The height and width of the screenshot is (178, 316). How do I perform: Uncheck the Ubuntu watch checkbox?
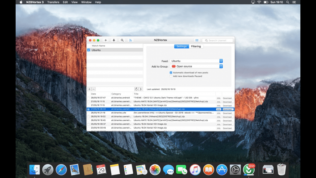pyautogui.click(x=89, y=50)
